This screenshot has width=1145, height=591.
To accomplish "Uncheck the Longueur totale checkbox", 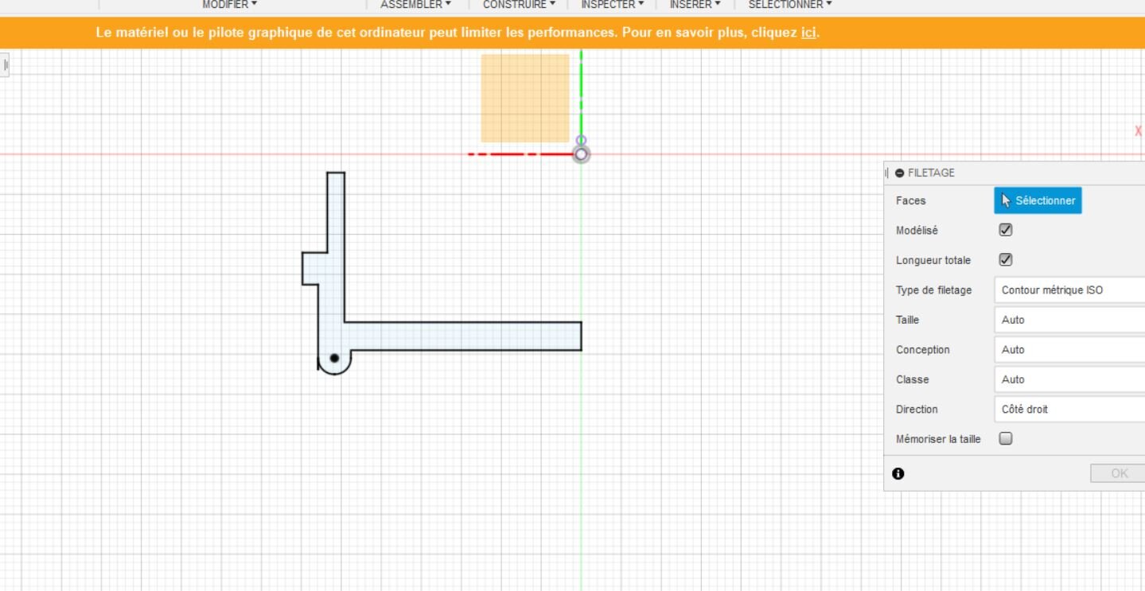I will [1006, 260].
